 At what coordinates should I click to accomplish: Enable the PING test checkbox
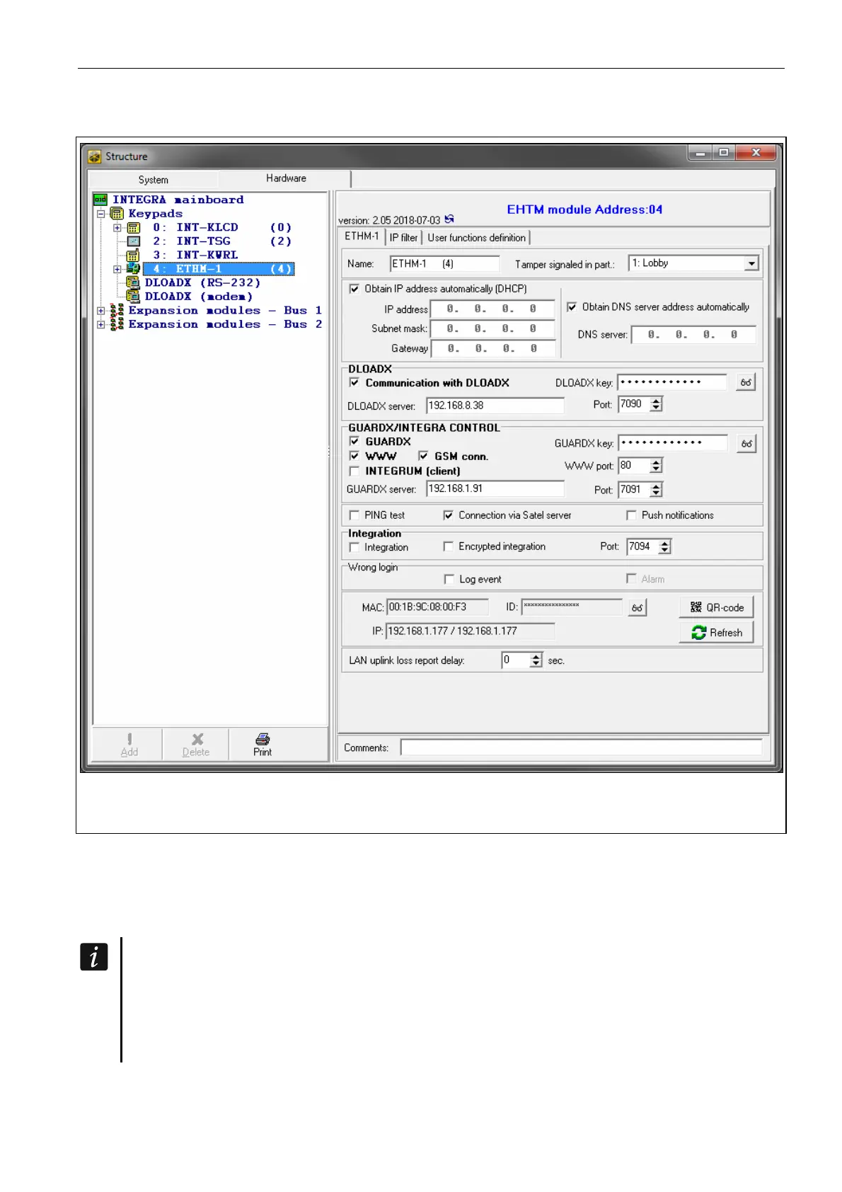[x=354, y=515]
